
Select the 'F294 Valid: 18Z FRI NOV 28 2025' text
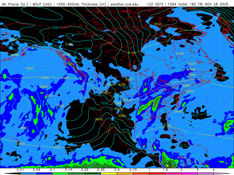[198, 4]
